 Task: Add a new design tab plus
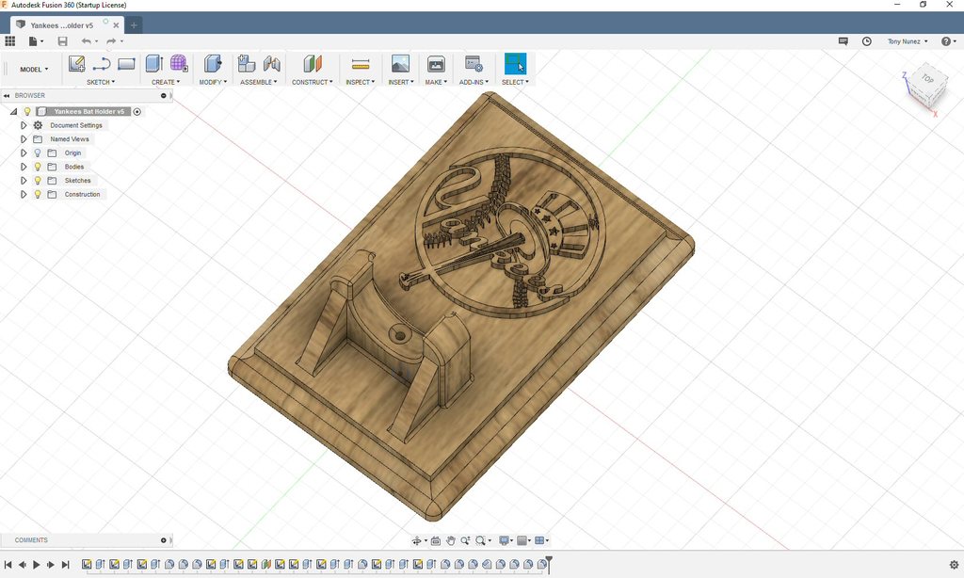click(134, 25)
